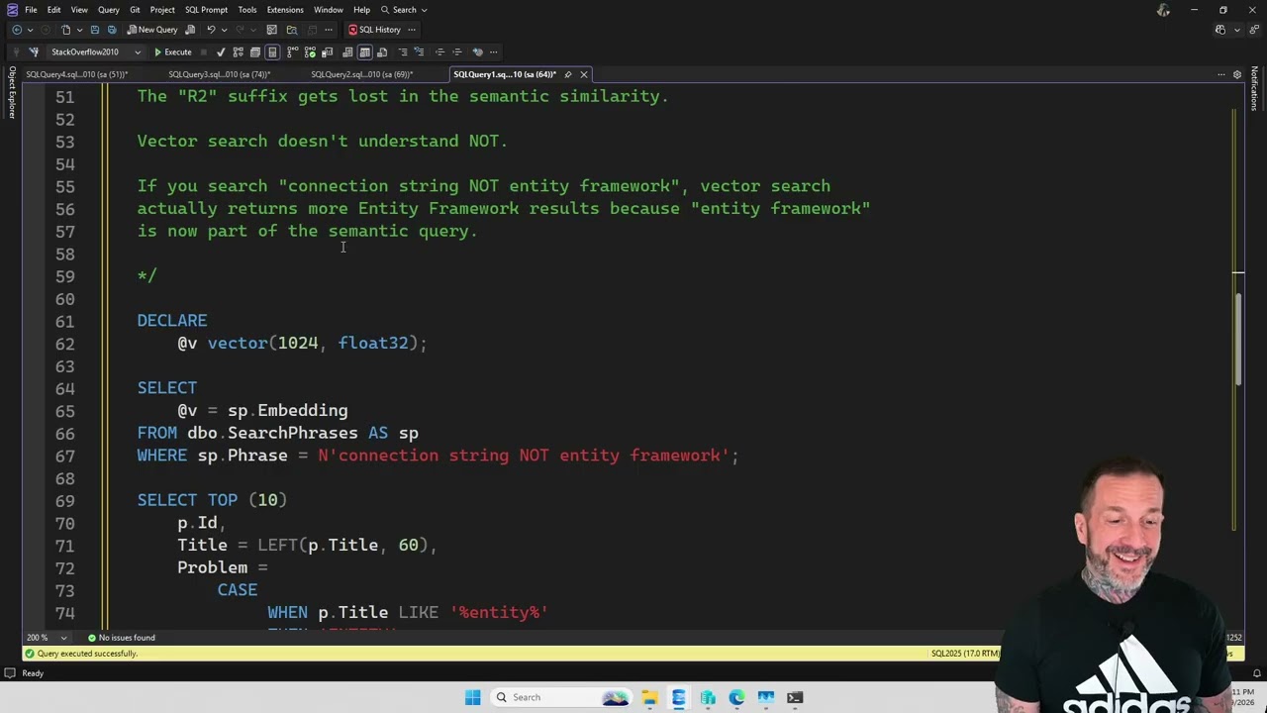Select results to text icon
Viewport: 1267px width, 713px height.
[347, 51]
